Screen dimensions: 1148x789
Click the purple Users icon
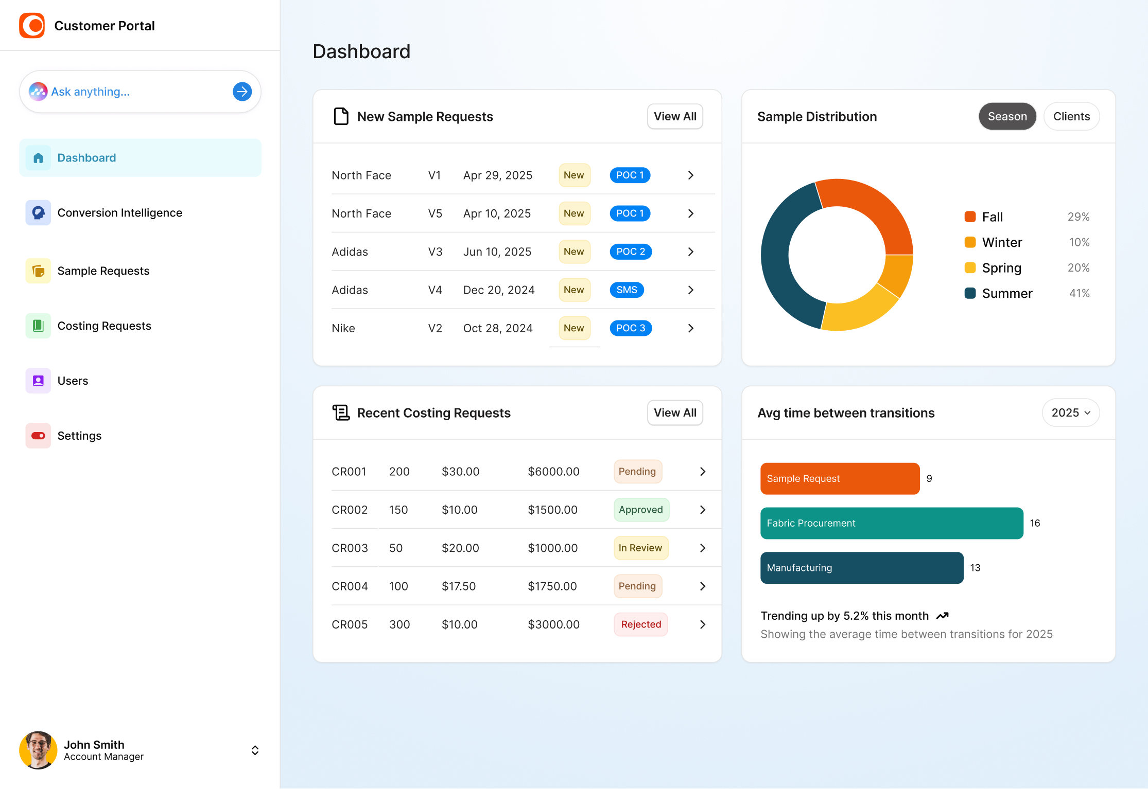pos(38,381)
